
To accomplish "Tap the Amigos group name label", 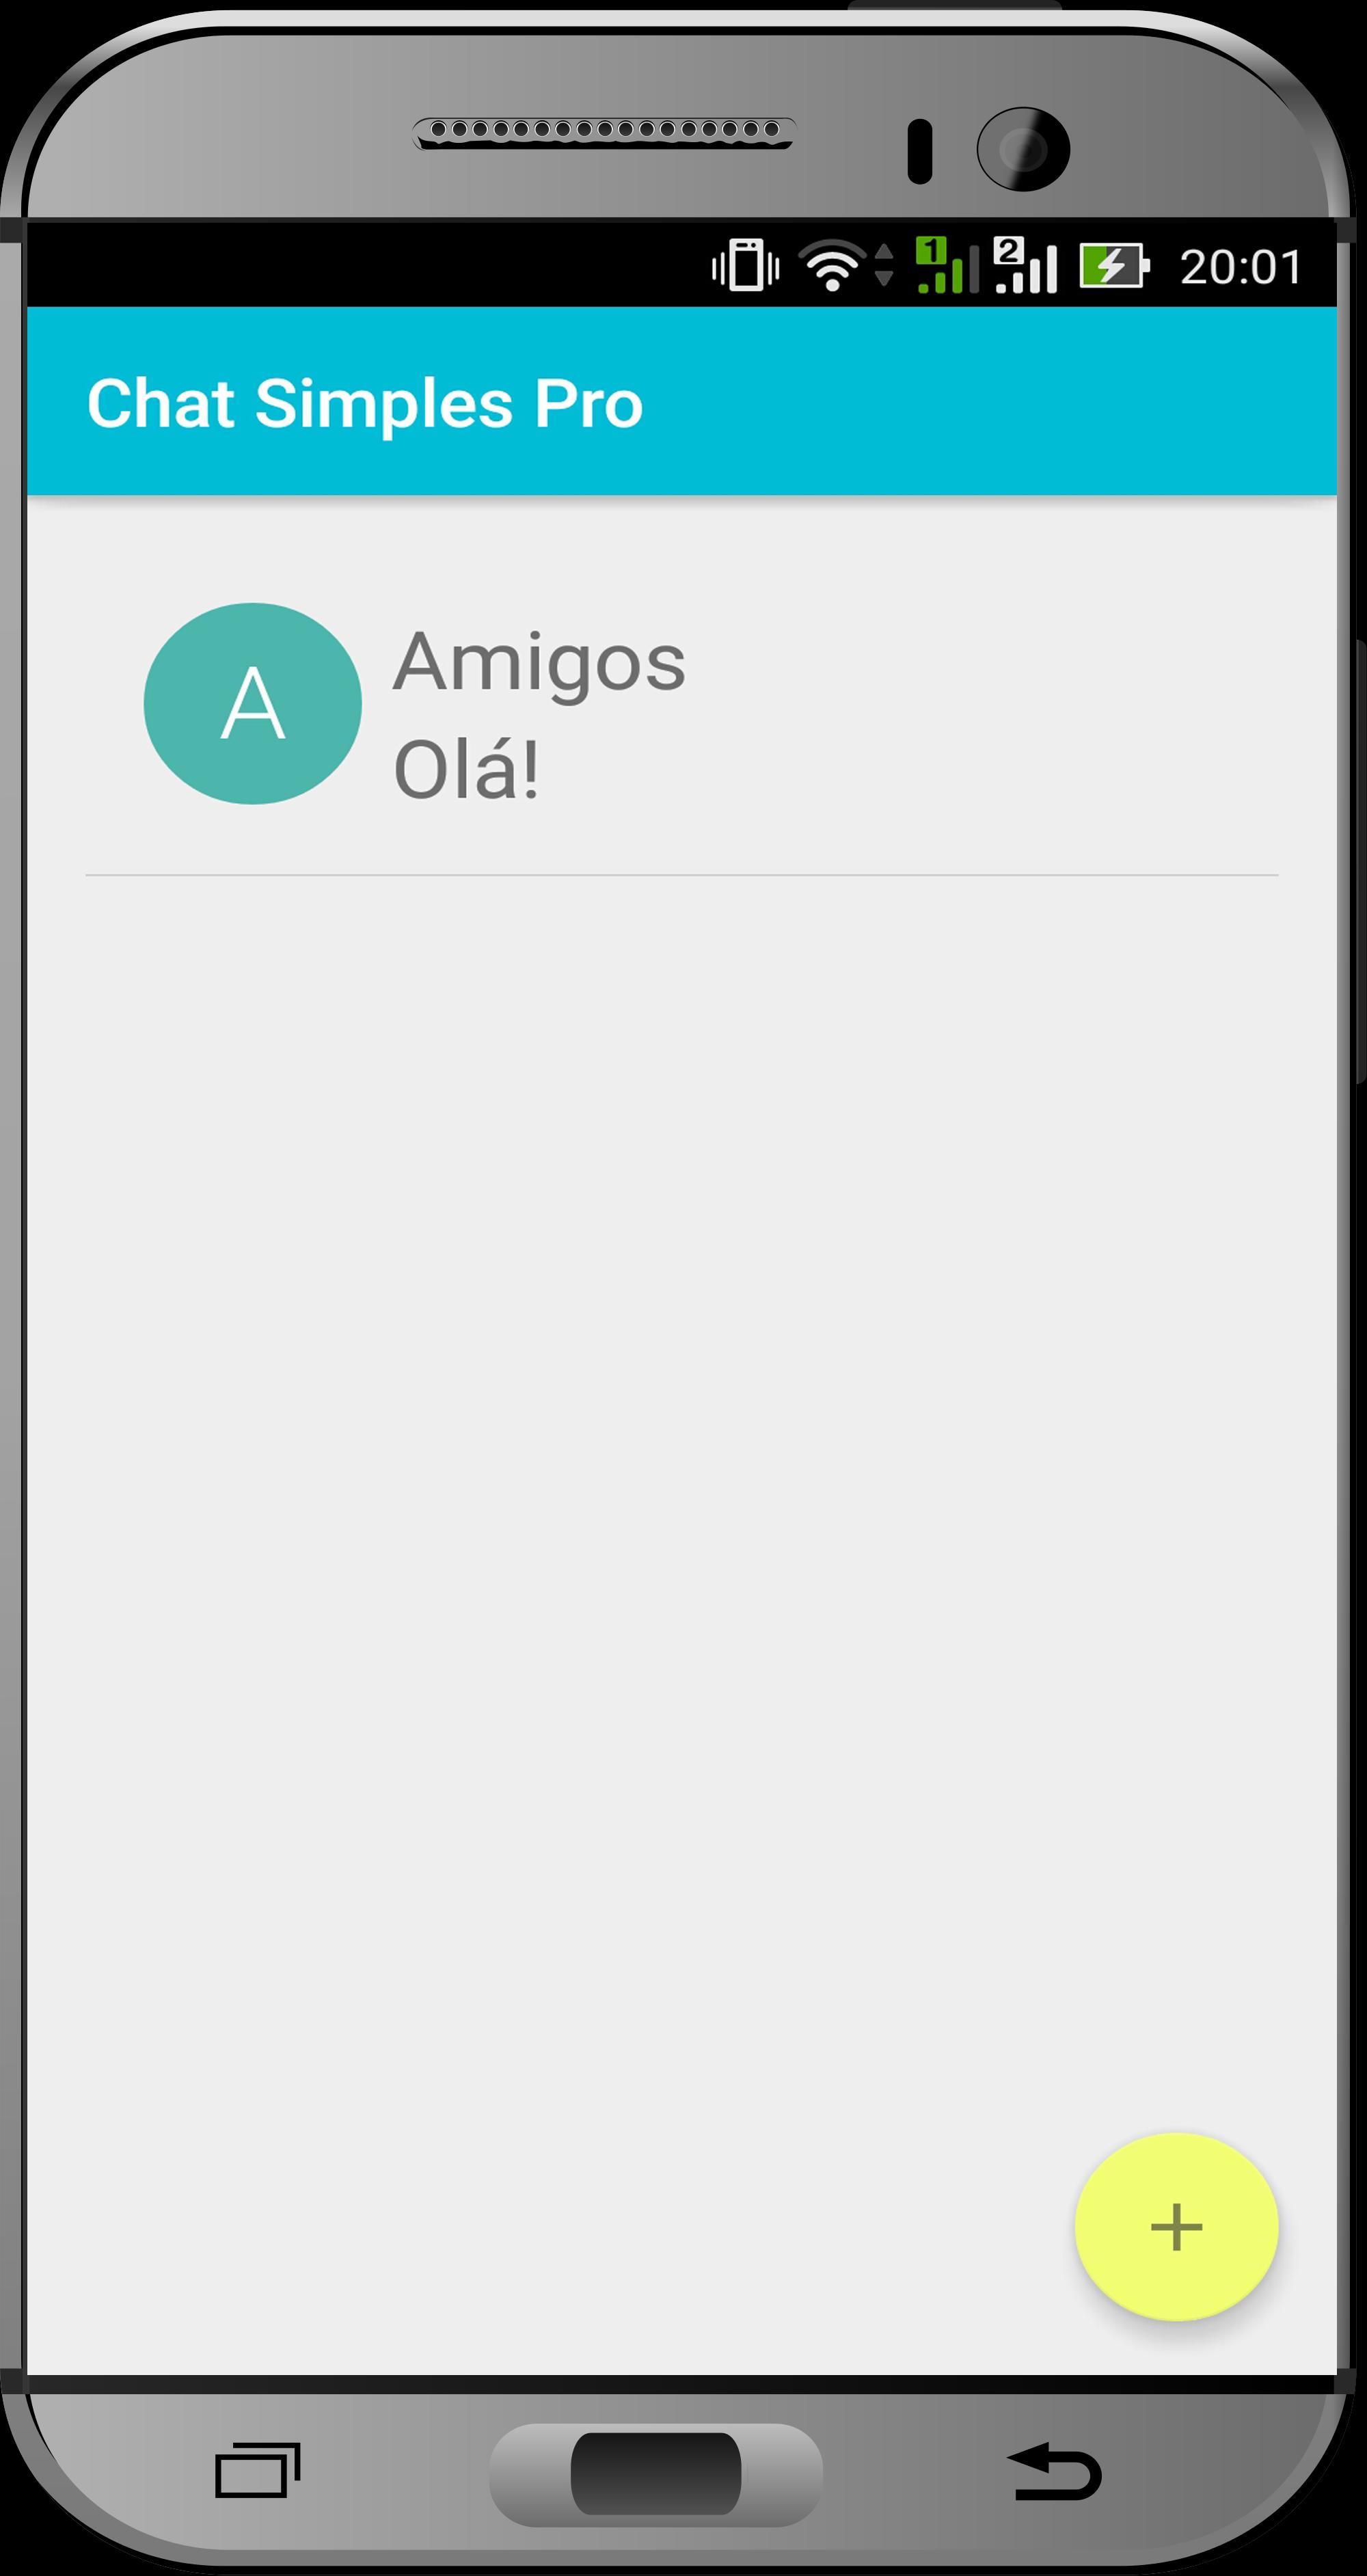I will point(539,664).
